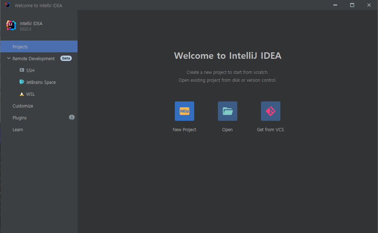Screen dimensions: 378x233
Task: Go to the Plugins page
Action: click(19, 117)
